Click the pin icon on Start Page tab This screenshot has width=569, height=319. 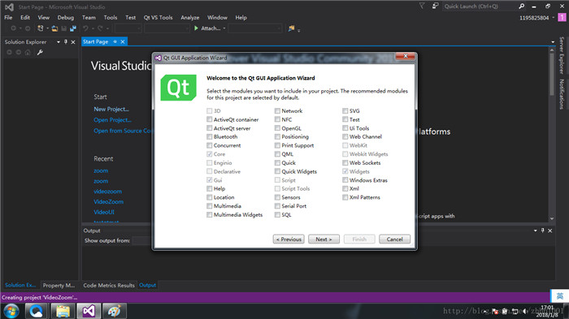pos(115,41)
